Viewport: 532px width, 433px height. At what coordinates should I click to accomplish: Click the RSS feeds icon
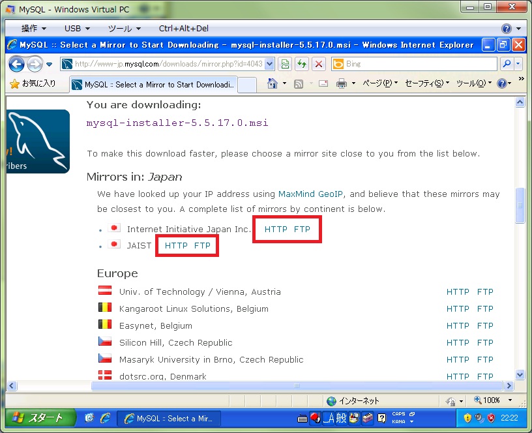(x=298, y=84)
